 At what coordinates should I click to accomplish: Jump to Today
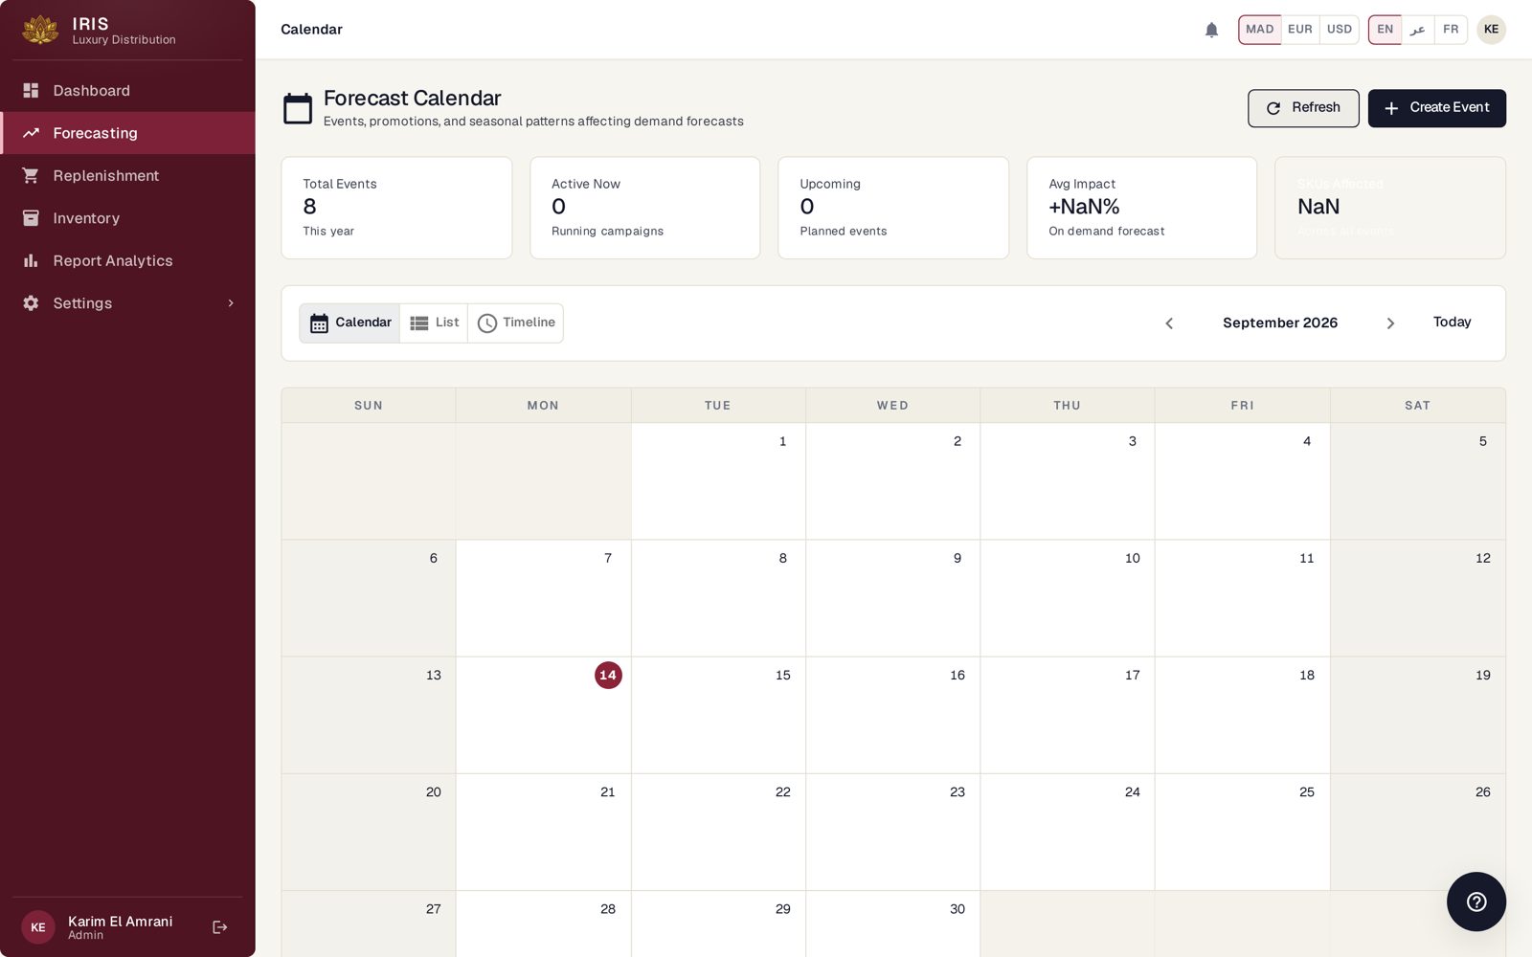1452,323
